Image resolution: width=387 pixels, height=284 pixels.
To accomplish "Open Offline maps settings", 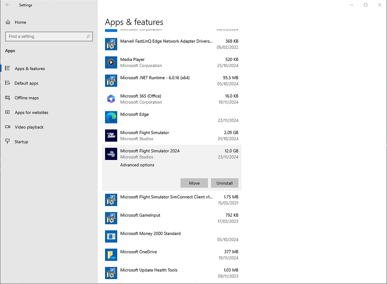I will 27,98.
